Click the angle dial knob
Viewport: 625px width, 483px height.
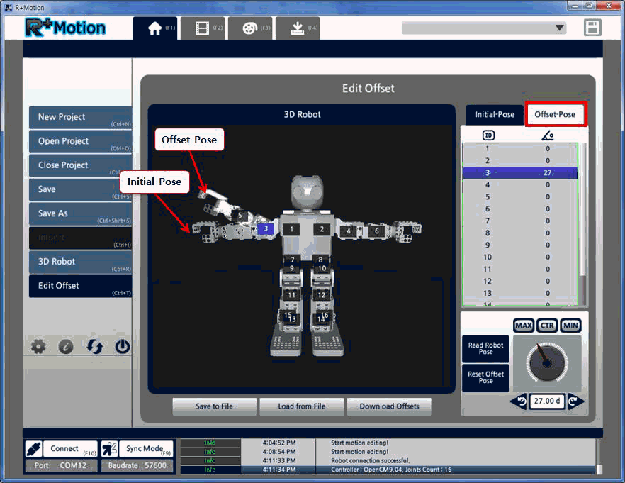coord(547,363)
